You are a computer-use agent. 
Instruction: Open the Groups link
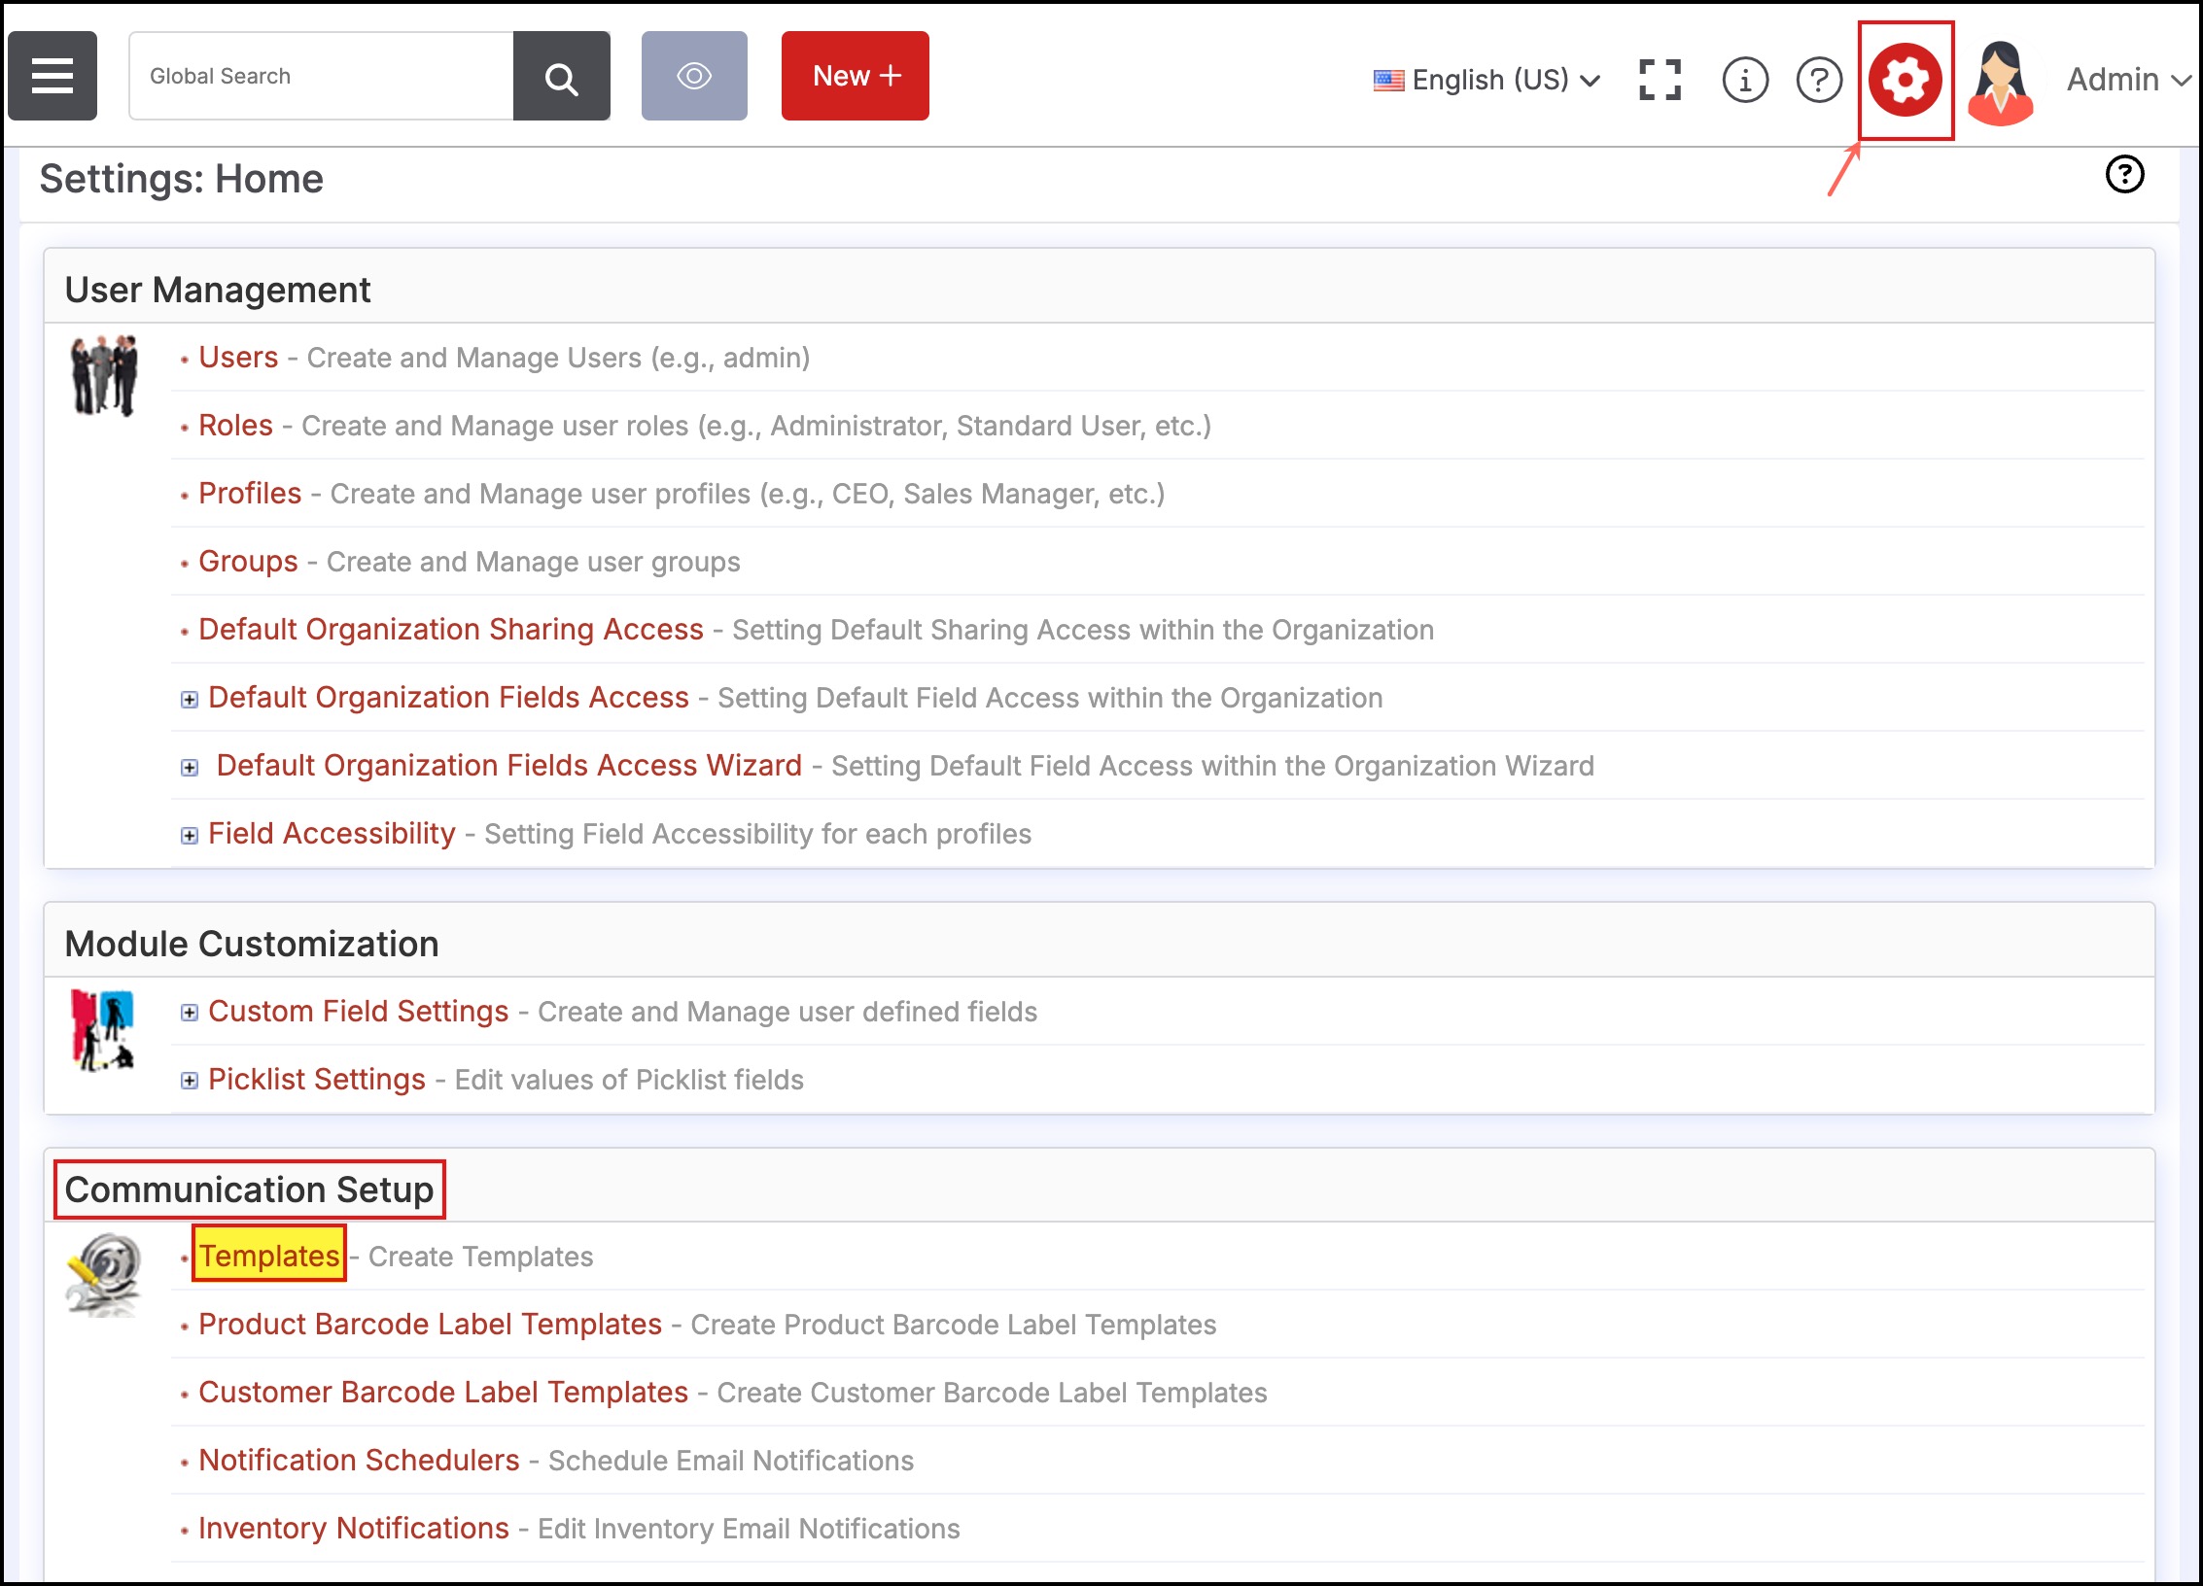click(x=248, y=562)
